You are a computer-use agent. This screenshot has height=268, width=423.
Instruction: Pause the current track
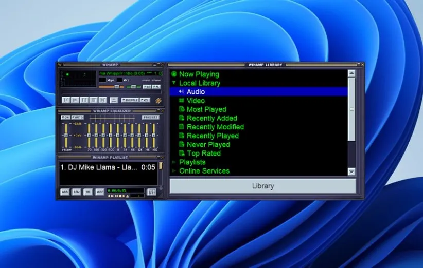[x=84, y=100]
